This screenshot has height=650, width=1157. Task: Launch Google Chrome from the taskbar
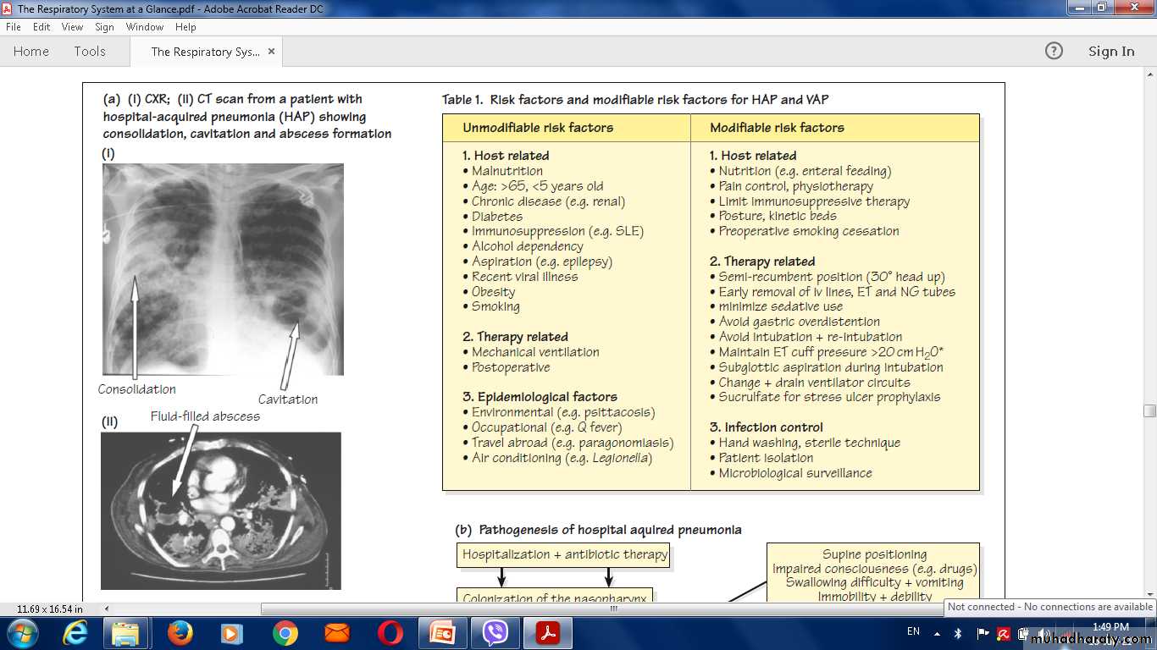click(285, 633)
